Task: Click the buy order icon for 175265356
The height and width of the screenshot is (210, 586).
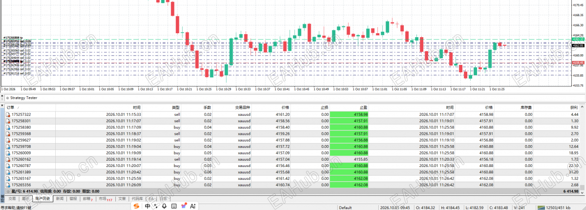Action: [8, 185]
